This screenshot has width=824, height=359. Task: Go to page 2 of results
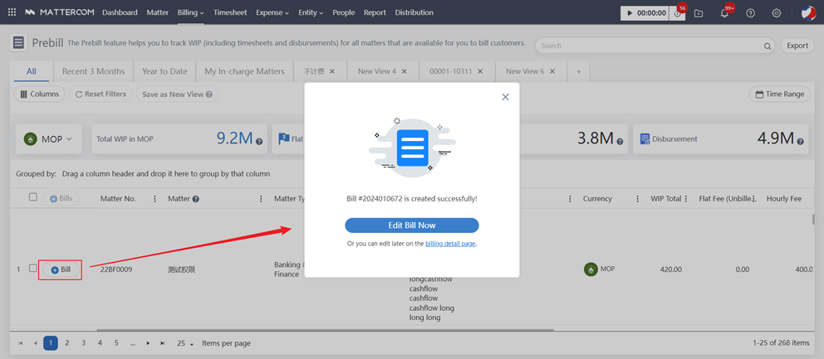pyautogui.click(x=67, y=343)
